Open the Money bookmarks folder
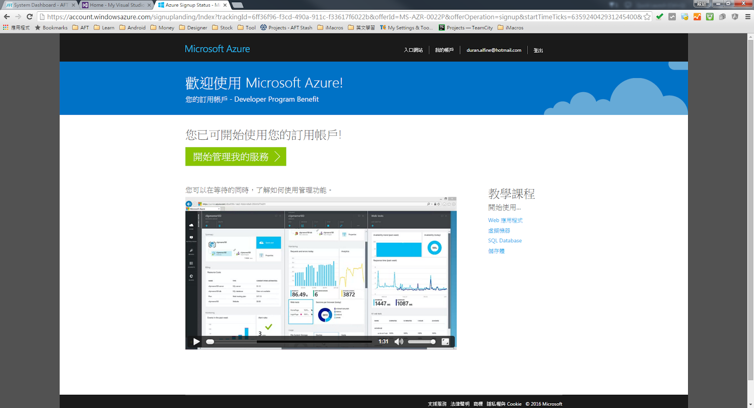The width and height of the screenshot is (754, 408). [162, 27]
